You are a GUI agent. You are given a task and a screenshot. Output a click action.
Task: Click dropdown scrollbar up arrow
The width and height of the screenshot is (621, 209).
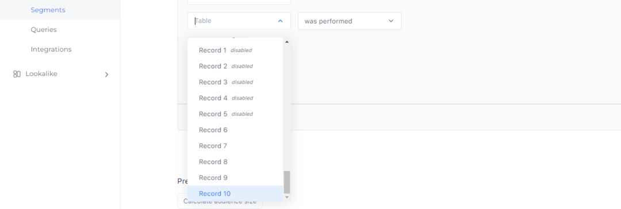287,41
